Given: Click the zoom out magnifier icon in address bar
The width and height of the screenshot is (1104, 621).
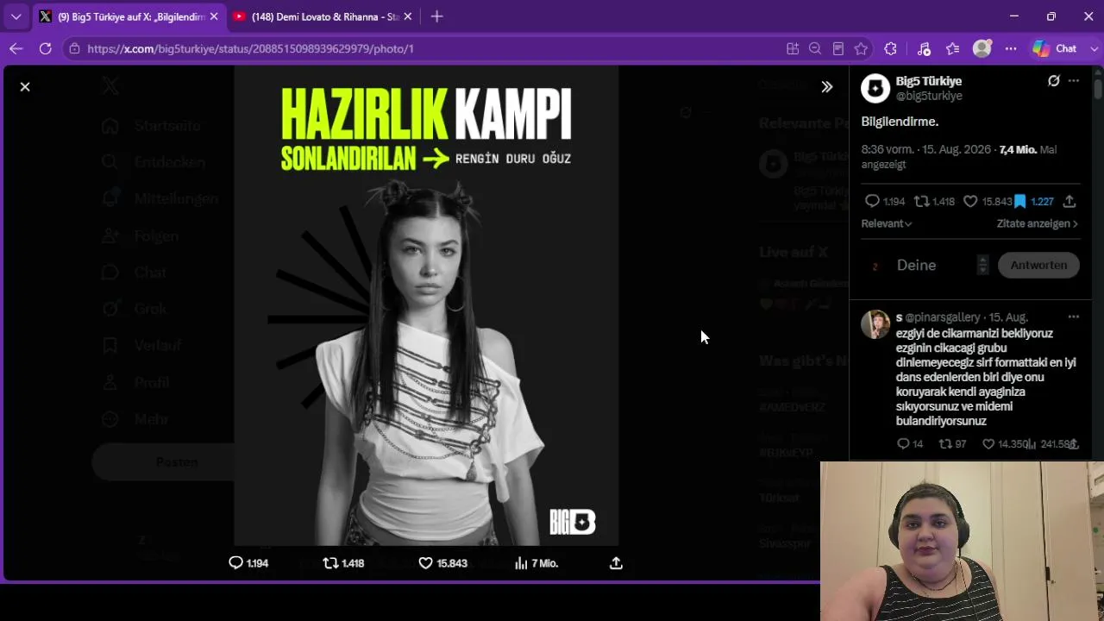Looking at the screenshot, I should 815,48.
